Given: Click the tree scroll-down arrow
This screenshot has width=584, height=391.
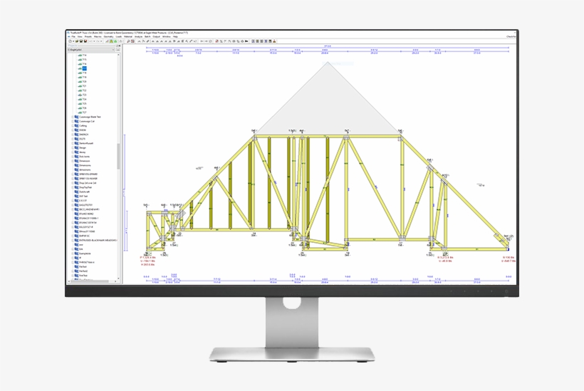Looking at the screenshot, I should [x=118, y=278].
